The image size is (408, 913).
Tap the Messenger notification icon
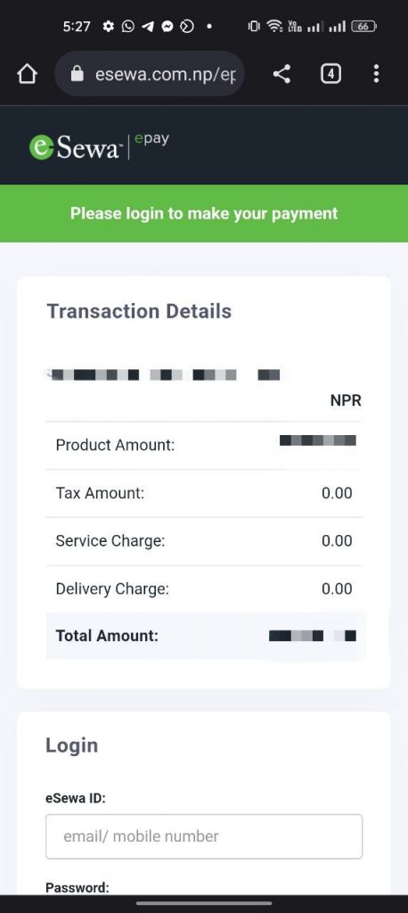point(167,26)
